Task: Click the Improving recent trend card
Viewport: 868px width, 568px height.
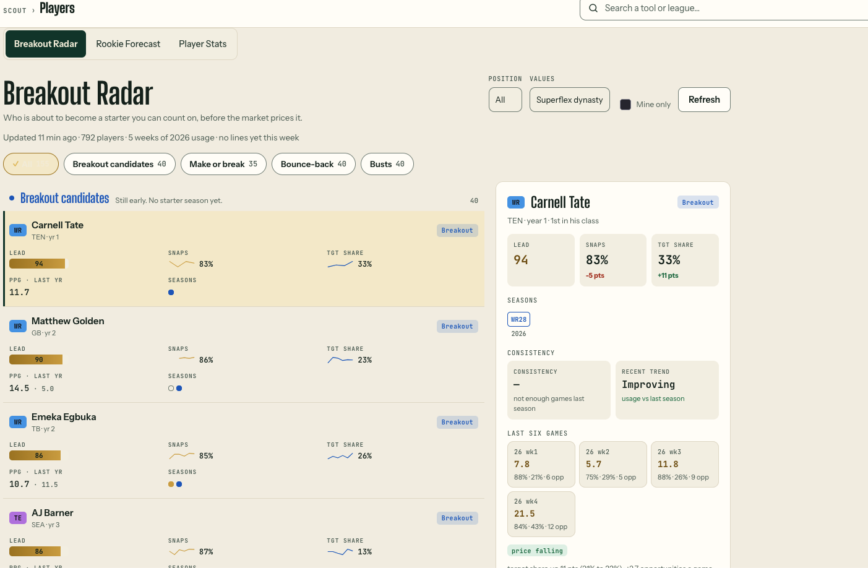Action: (x=667, y=390)
